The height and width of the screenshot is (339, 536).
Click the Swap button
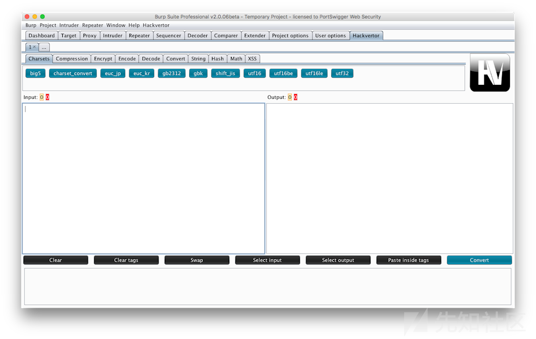coord(197,260)
